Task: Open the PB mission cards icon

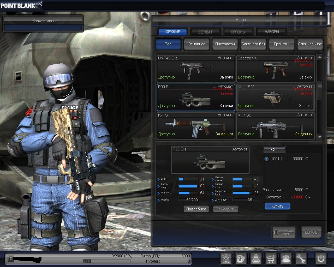Action: 241,259
